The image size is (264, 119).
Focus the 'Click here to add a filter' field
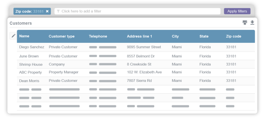pos(137,11)
